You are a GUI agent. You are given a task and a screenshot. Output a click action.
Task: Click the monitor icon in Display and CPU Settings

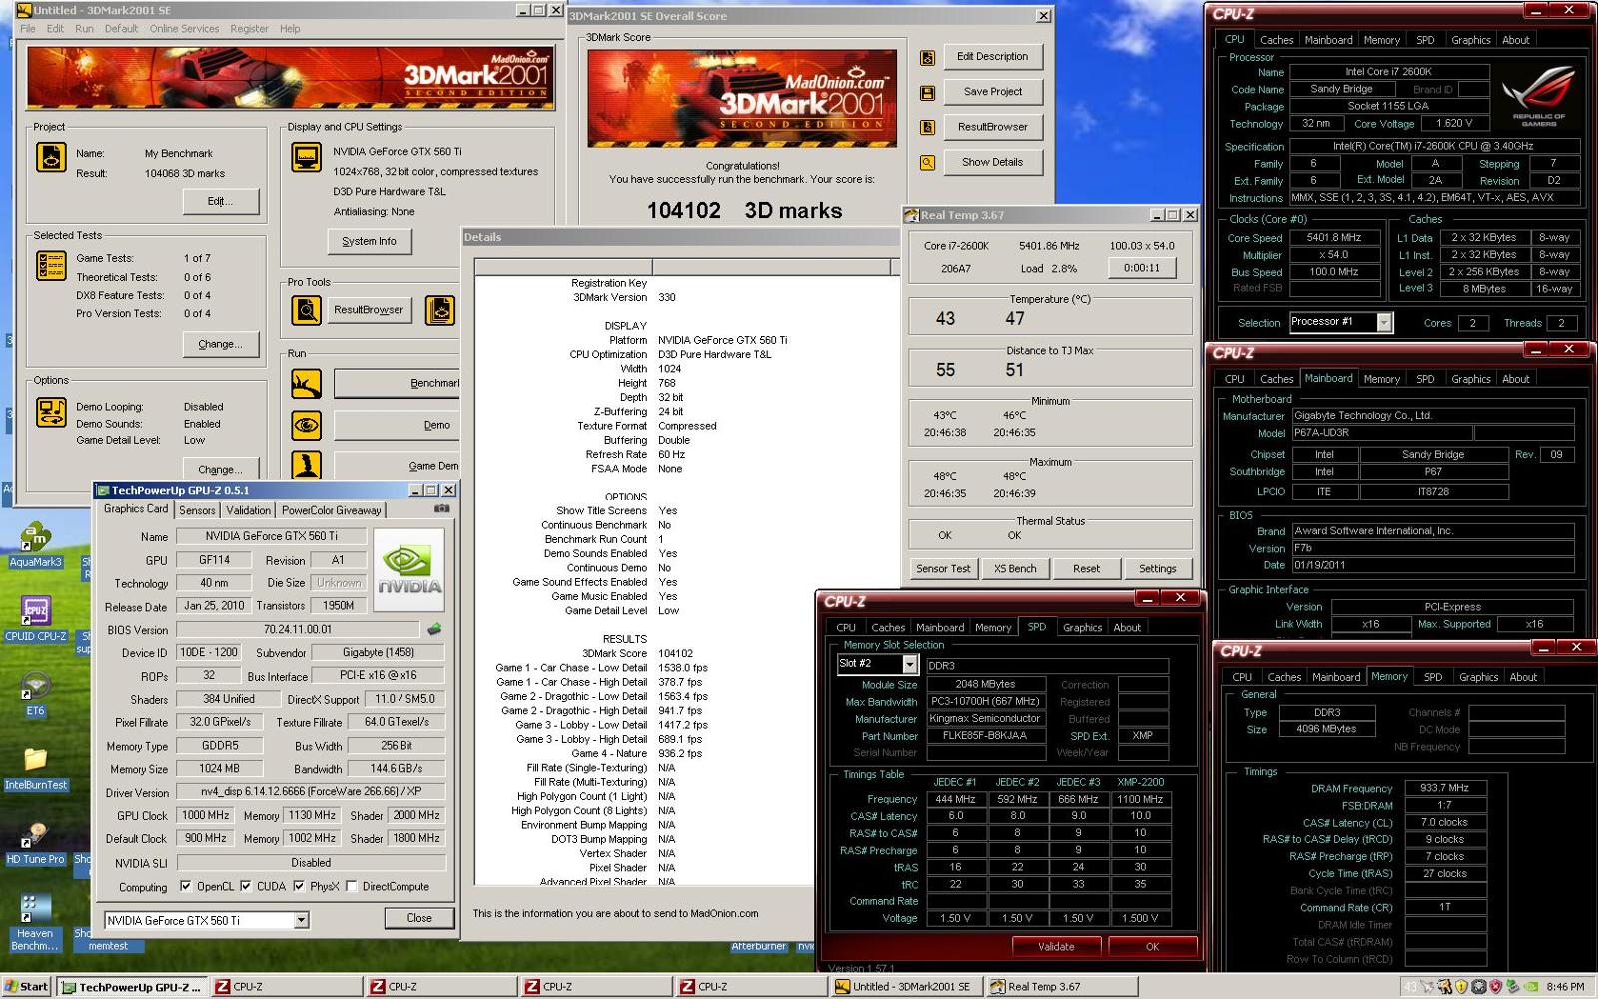coord(306,158)
